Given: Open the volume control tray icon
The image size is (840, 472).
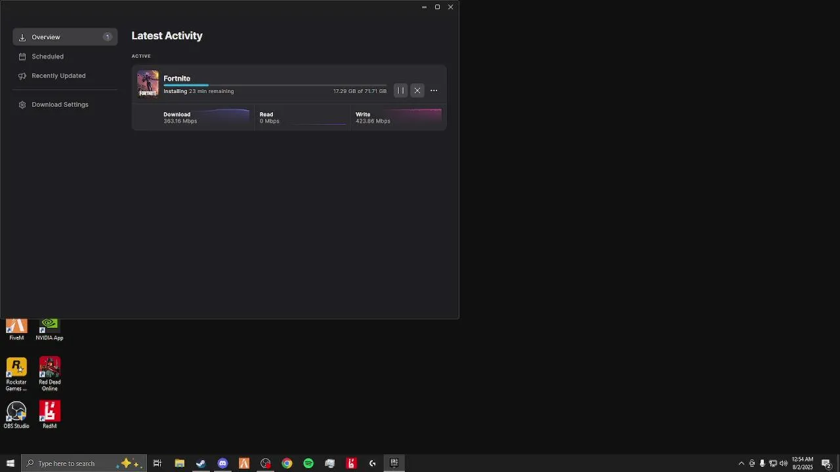Looking at the screenshot, I should point(784,463).
